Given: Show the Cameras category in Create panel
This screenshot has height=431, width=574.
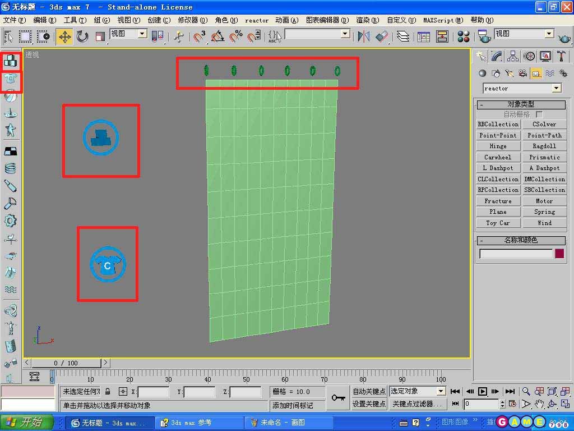Looking at the screenshot, I should point(523,74).
